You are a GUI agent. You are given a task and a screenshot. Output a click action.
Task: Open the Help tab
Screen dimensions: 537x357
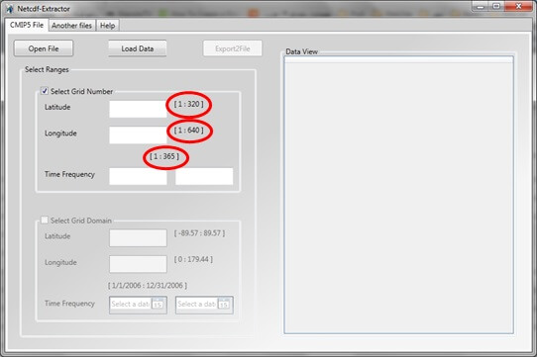point(108,26)
